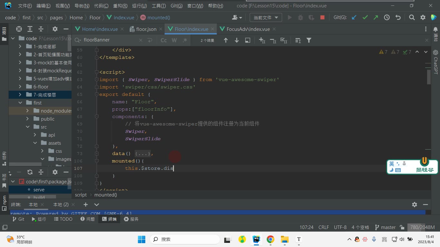Click the Git update project arrow icon
Viewport: 440px width, 247px height.
(354, 18)
